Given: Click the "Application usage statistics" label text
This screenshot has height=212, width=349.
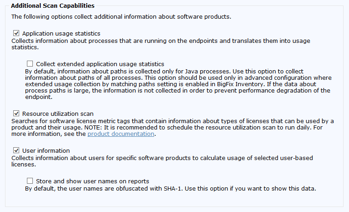Looking at the screenshot, I should tap(61, 34).
